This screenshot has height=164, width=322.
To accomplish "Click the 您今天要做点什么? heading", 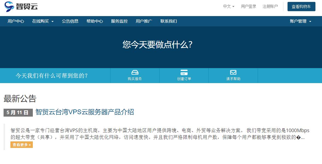I will pyautogui.click(x=157, y=45).
